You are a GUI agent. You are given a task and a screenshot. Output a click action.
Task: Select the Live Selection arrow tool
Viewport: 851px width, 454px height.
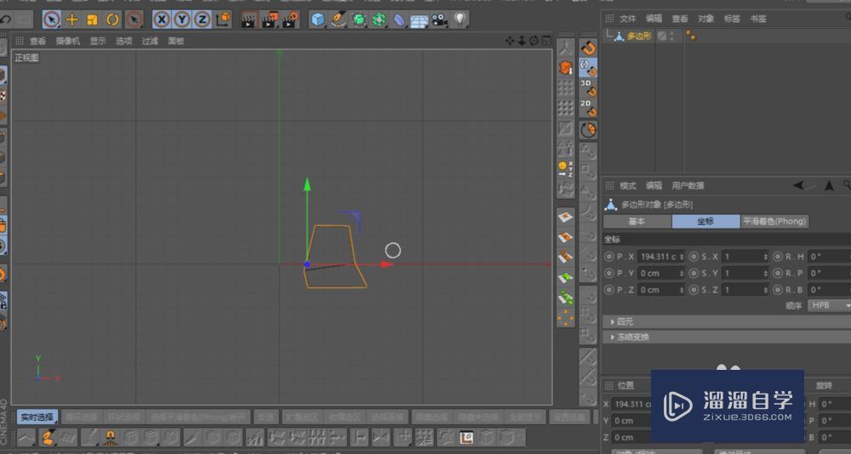[52, 20]
